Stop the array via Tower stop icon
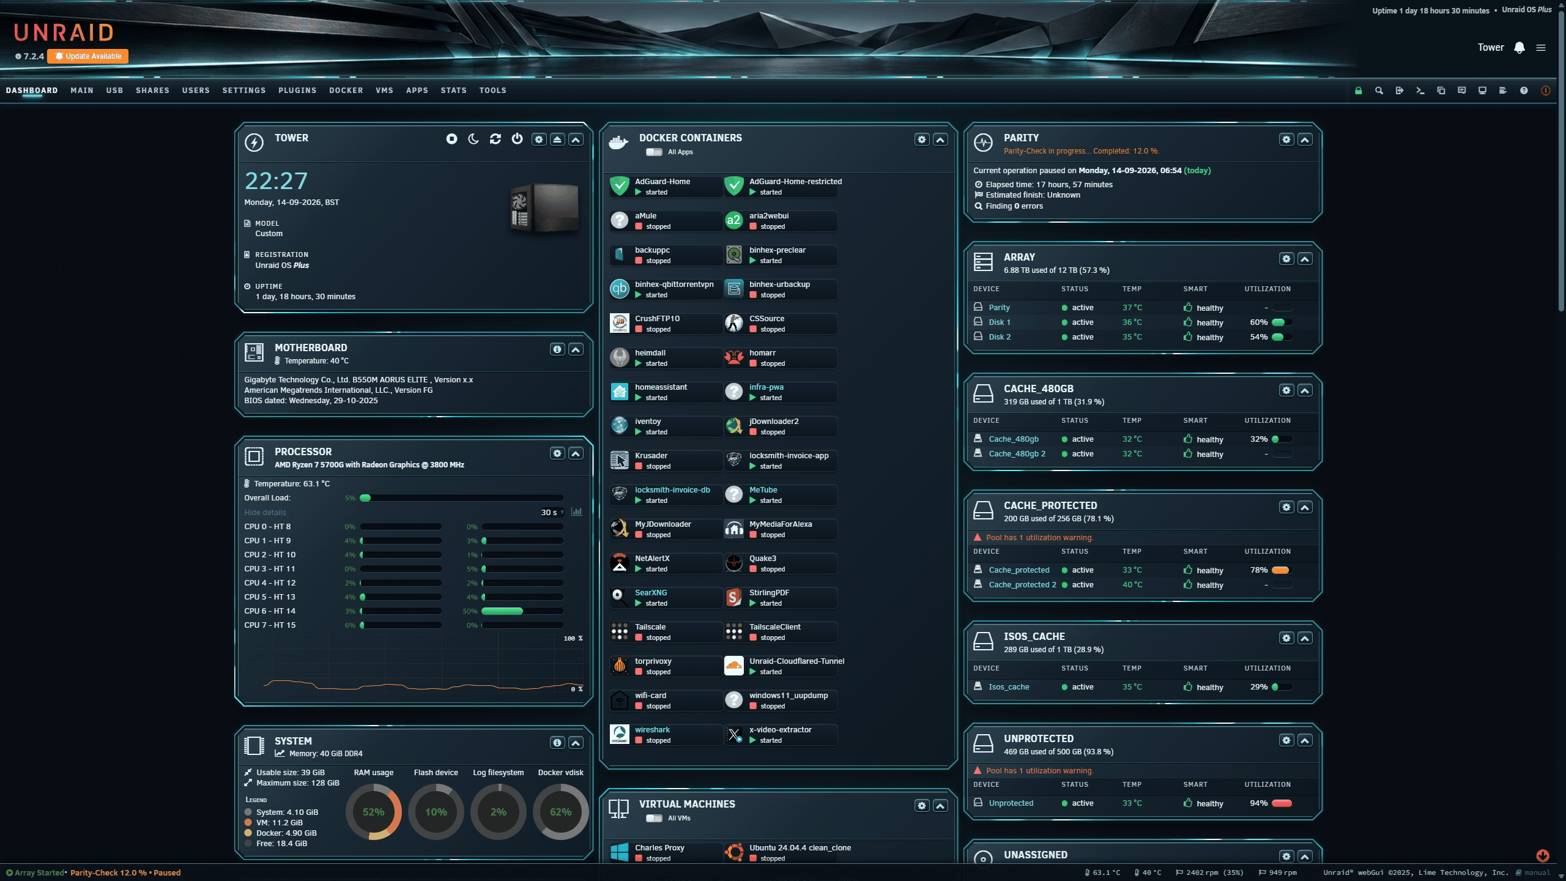Viewport: 1566px width, 881px height. pyautogui.click(x=451, y=139)
